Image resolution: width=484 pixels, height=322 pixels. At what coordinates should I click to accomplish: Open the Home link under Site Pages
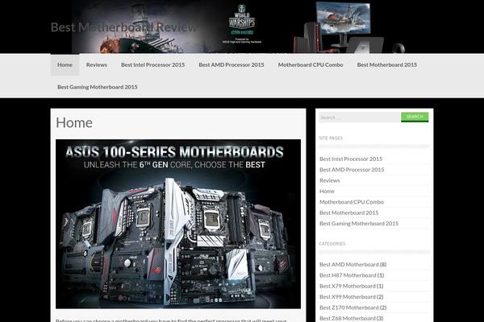(x=327, y=191)
